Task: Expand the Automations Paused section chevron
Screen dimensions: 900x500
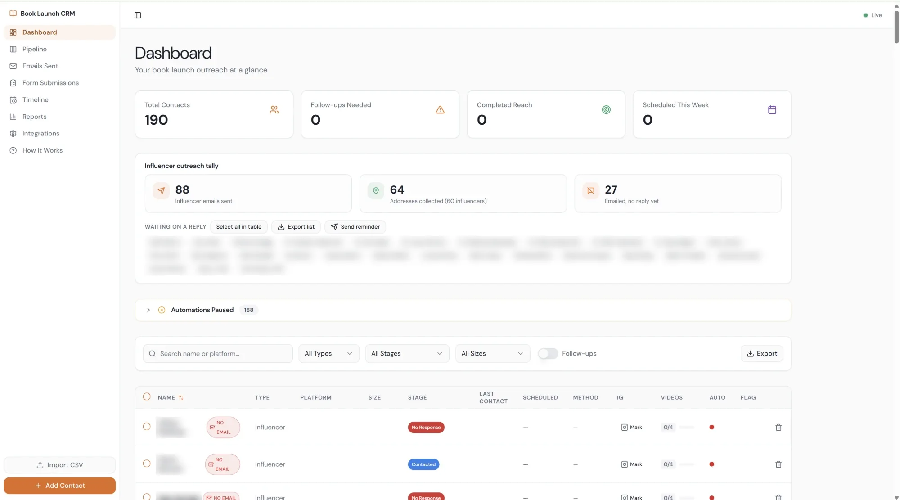Action: coord(148,310)
